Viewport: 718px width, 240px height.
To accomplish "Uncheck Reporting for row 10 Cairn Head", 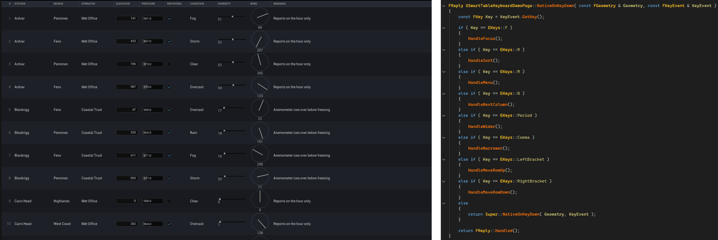I will (x=169, y=224).
